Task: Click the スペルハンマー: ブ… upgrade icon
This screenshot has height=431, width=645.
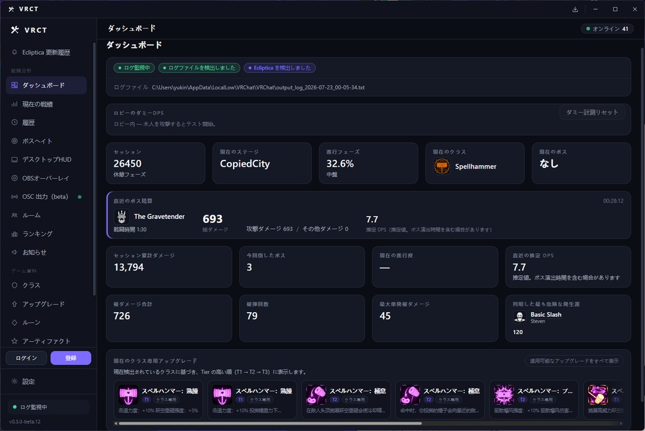Action: (504, 395)
